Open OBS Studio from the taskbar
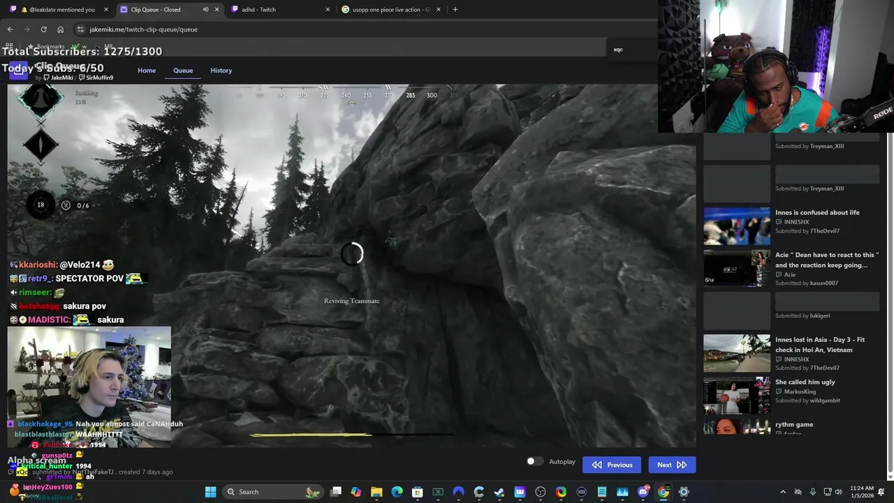The image size is (894, 503). [x=540, y=492]
